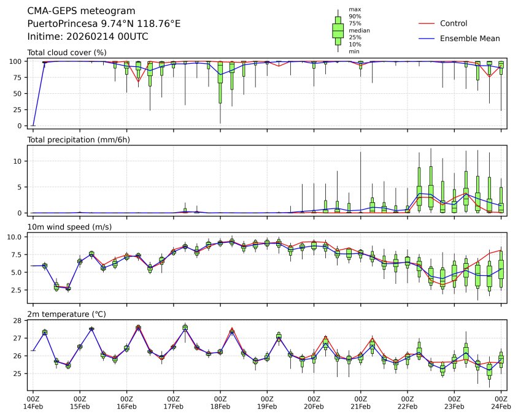The image size is (518, 417).
Task: Select the Total cloud cover (%) panel title
Action: [67, 53]
